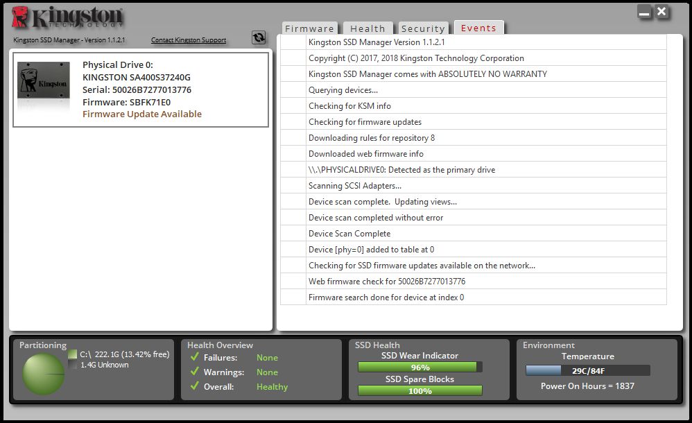Close the Kingston SSD Manager window
692x423 pixels.
click(661, 12)
